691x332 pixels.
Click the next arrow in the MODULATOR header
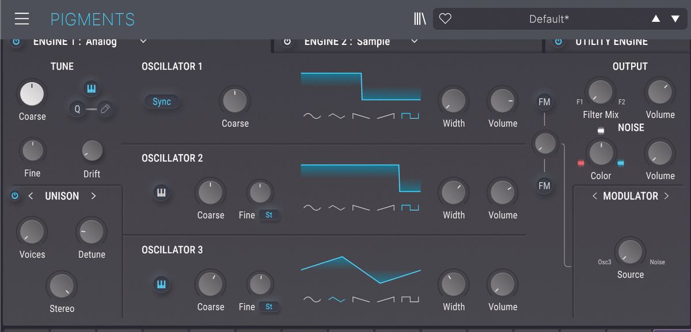click(667, 196)
